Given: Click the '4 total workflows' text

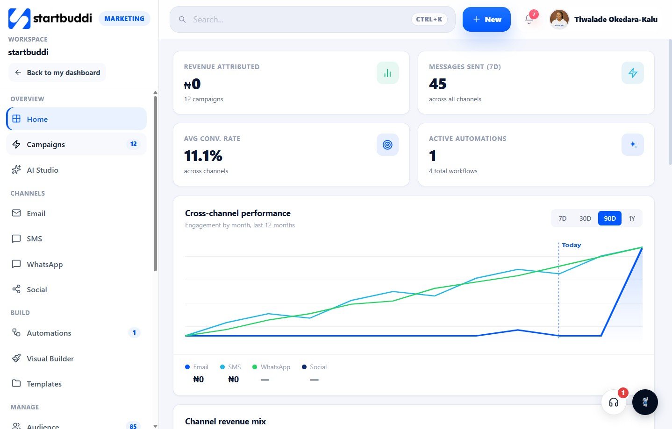Looking at the screenshot, I should (453, 171).
